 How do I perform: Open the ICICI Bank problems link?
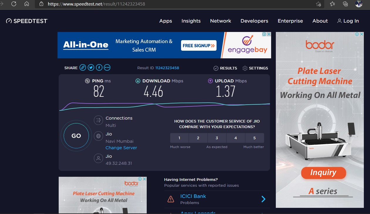pyautogui.click(x=193, y=196)
